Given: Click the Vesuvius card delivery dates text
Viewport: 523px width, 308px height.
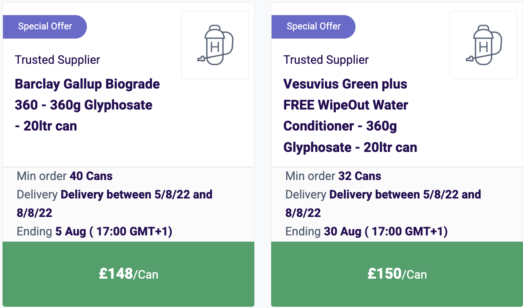Looking at the screenshot, I should pos(383,204).
